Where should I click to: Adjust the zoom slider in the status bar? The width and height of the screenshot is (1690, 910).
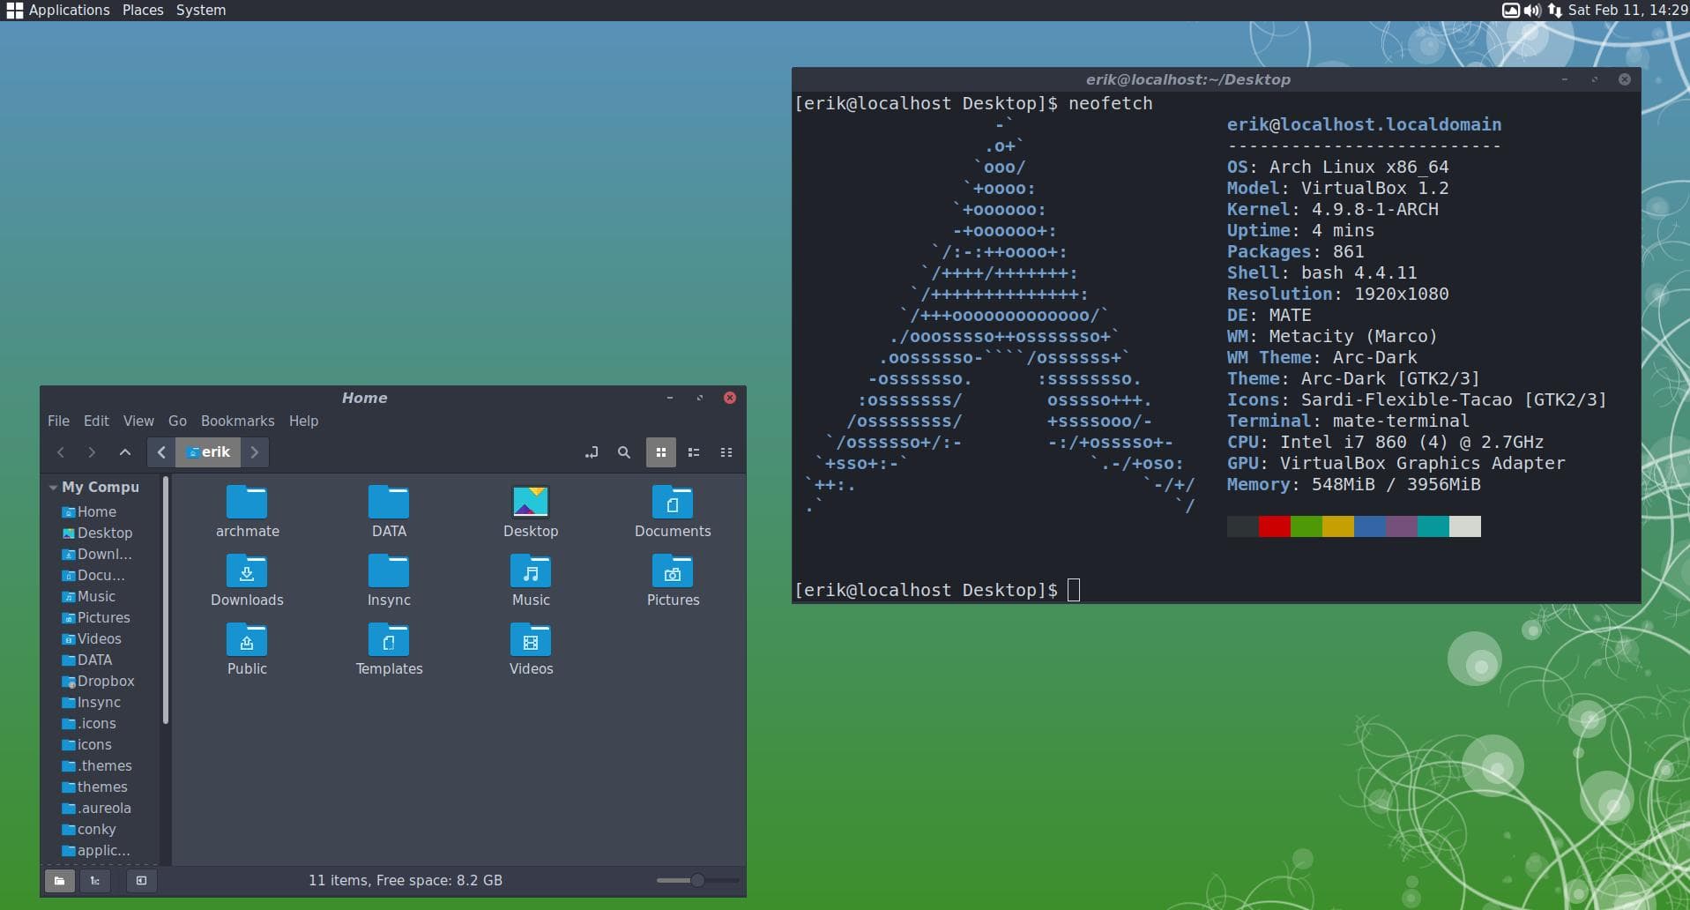(697, 880)
